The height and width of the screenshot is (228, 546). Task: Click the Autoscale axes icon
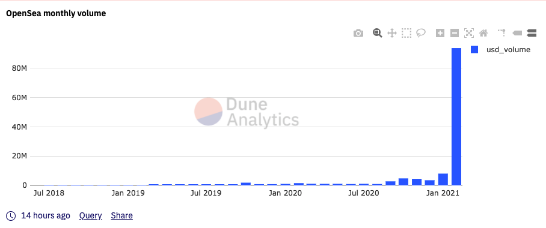click(x=469, y=34)
